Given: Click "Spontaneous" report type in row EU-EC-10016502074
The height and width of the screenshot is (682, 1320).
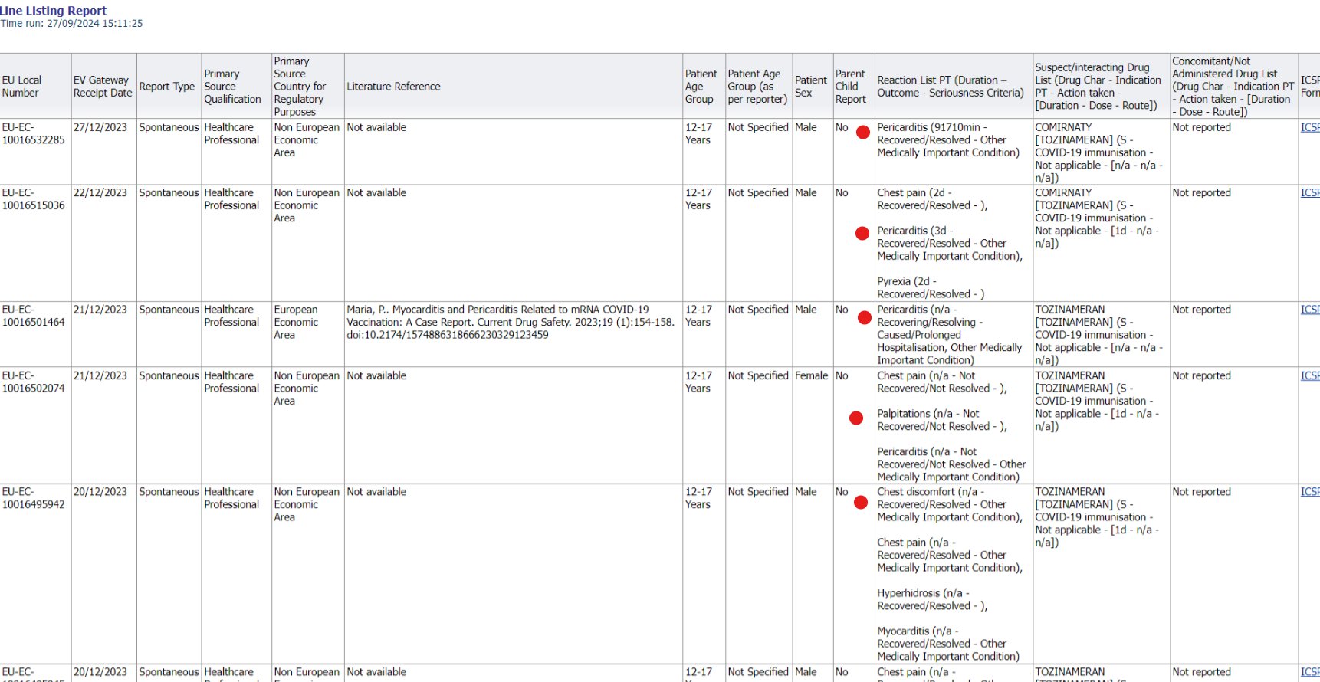Looking at the screenshot, I should [x=169, y=375].
